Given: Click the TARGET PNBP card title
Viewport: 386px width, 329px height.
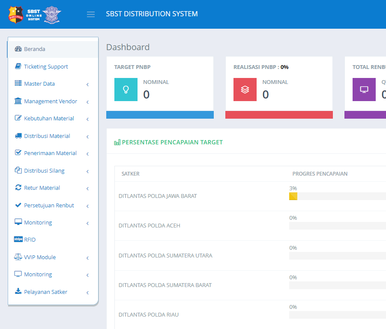Looking at the screenshot, I should pyautogui.click(x=132, y=67).
